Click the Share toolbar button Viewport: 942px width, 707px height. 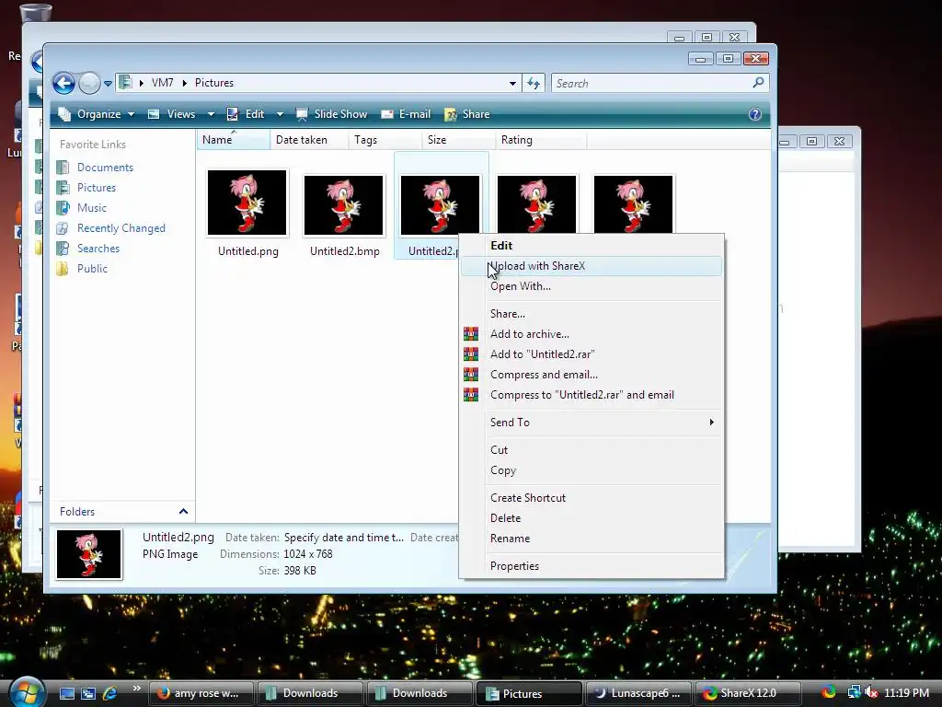click(466, 114)
